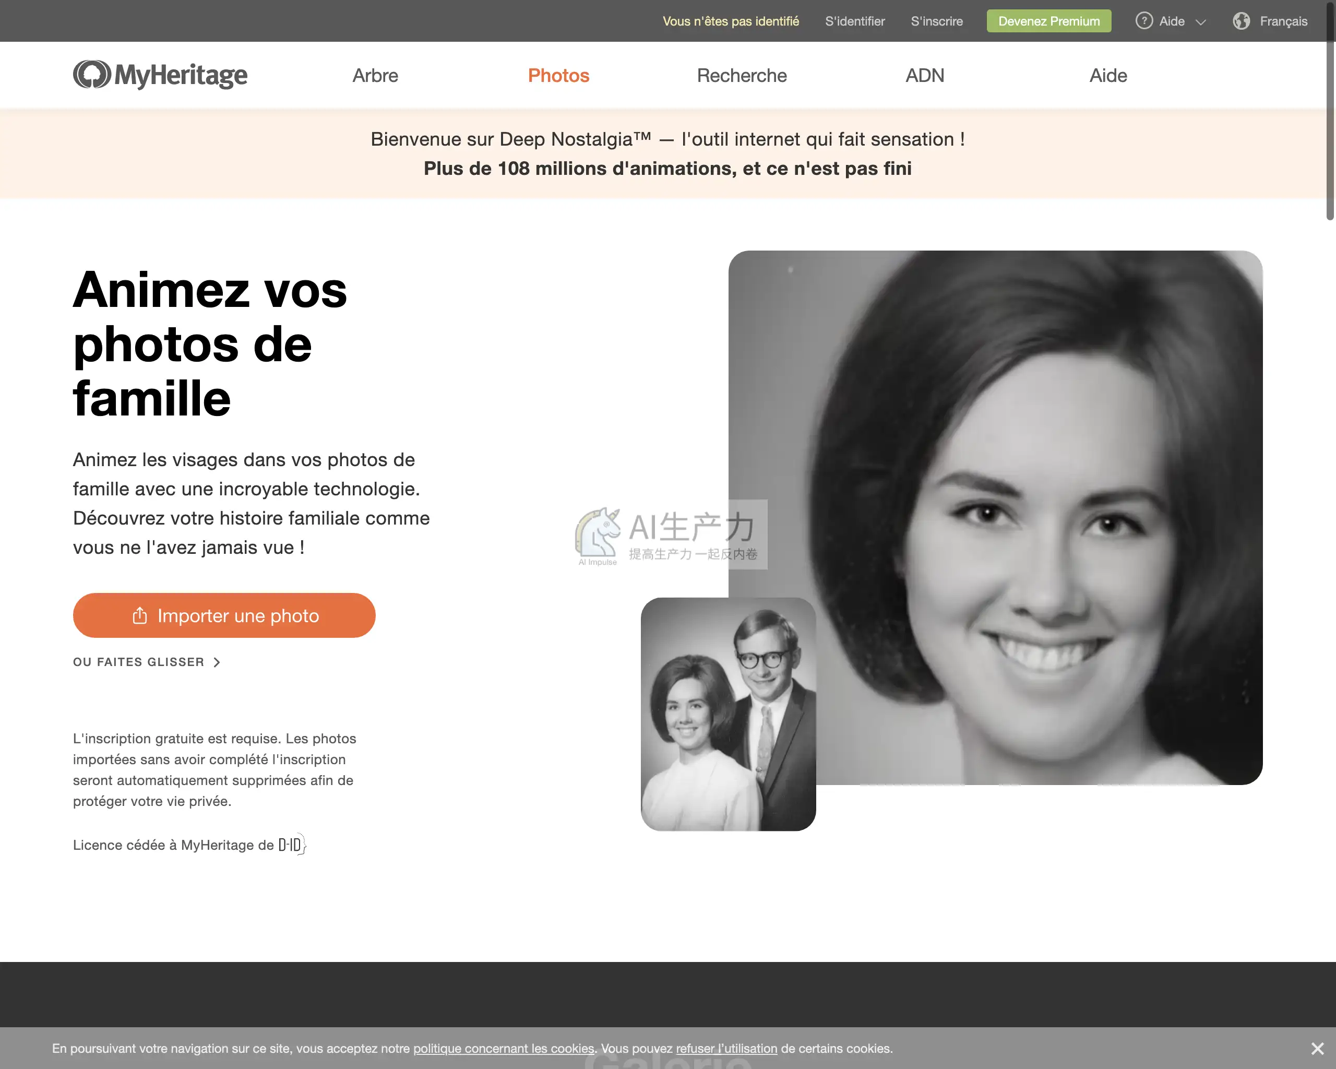Open the Arbre menu
1336x1069 pixels.
click(x=376, y=76)
